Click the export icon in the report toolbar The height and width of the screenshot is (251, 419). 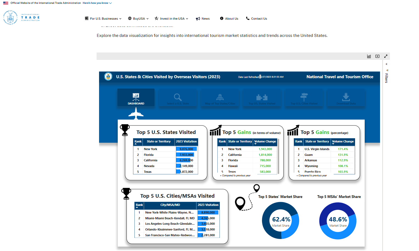(x=377, y=56)
